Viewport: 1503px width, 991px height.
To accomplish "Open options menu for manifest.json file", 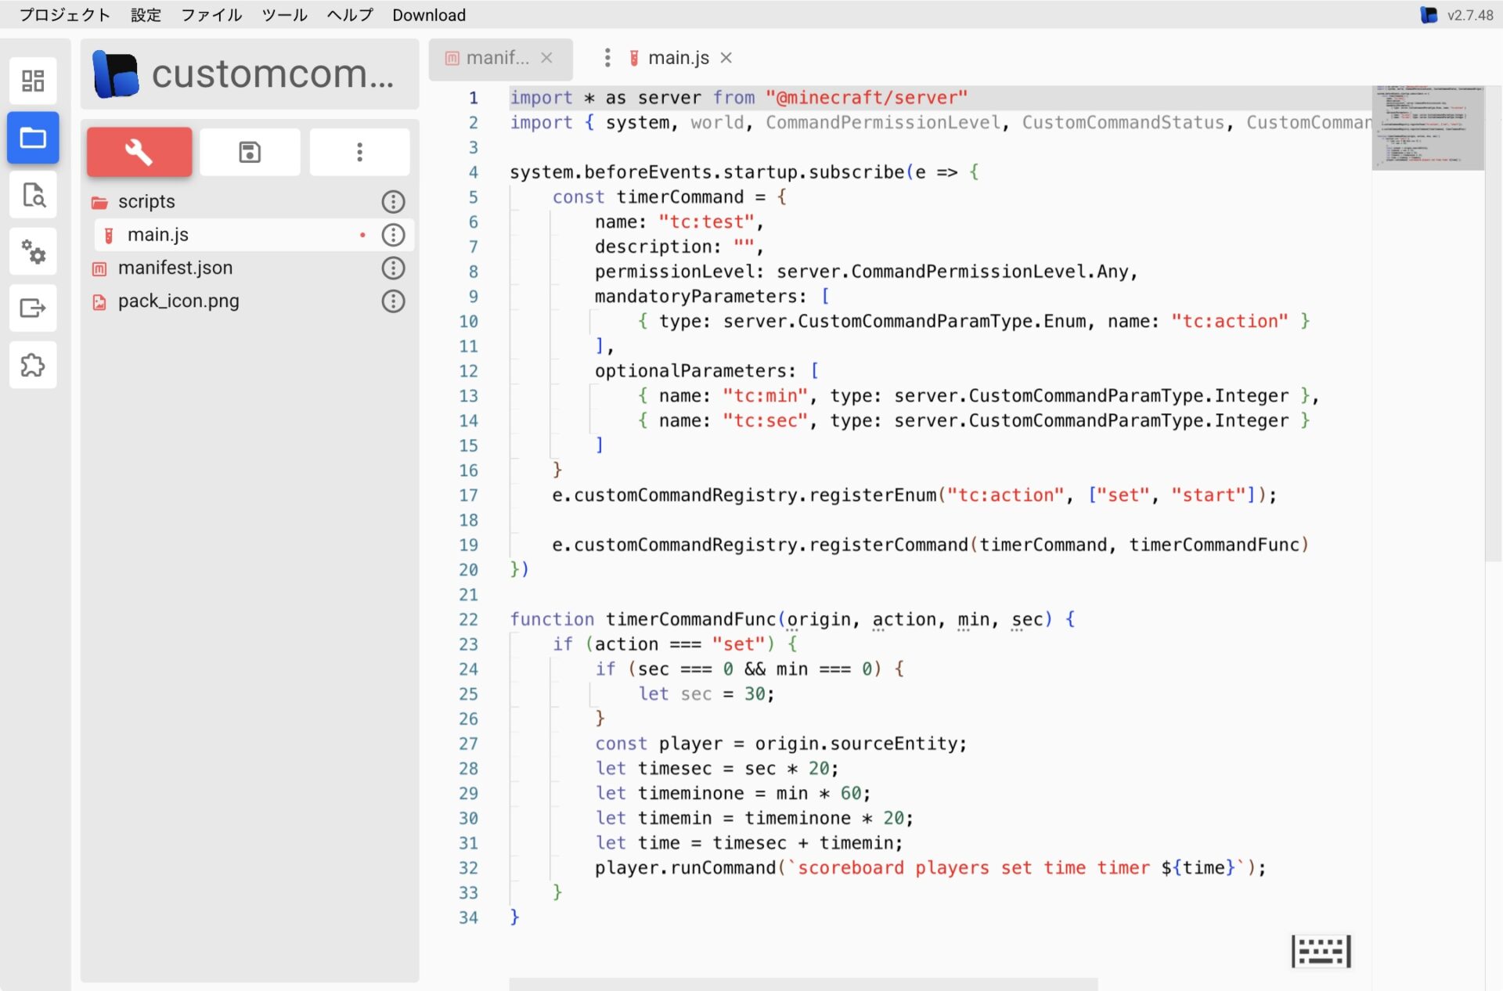I will coord(393,268).
